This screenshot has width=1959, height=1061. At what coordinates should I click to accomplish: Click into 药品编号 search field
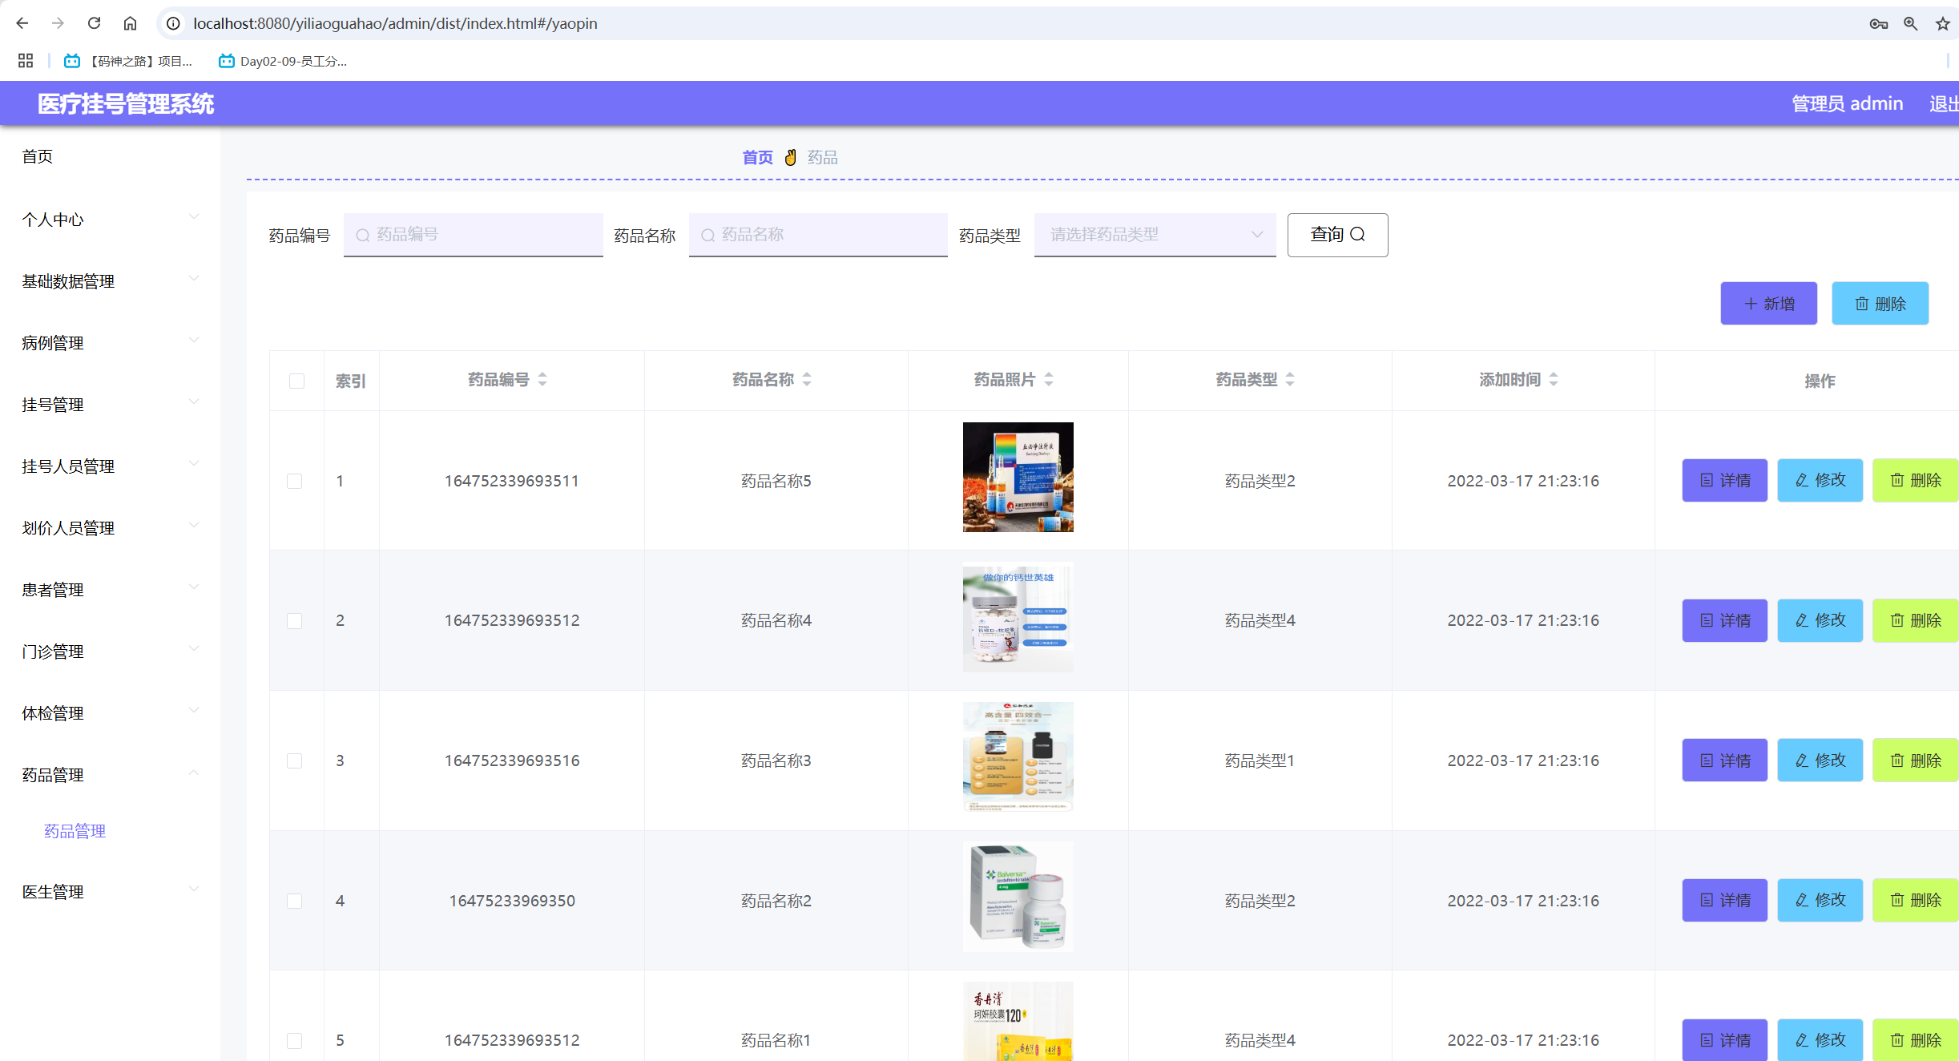point(473,235)
